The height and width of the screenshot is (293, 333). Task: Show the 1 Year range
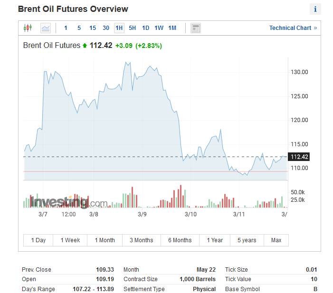(215, 240)
